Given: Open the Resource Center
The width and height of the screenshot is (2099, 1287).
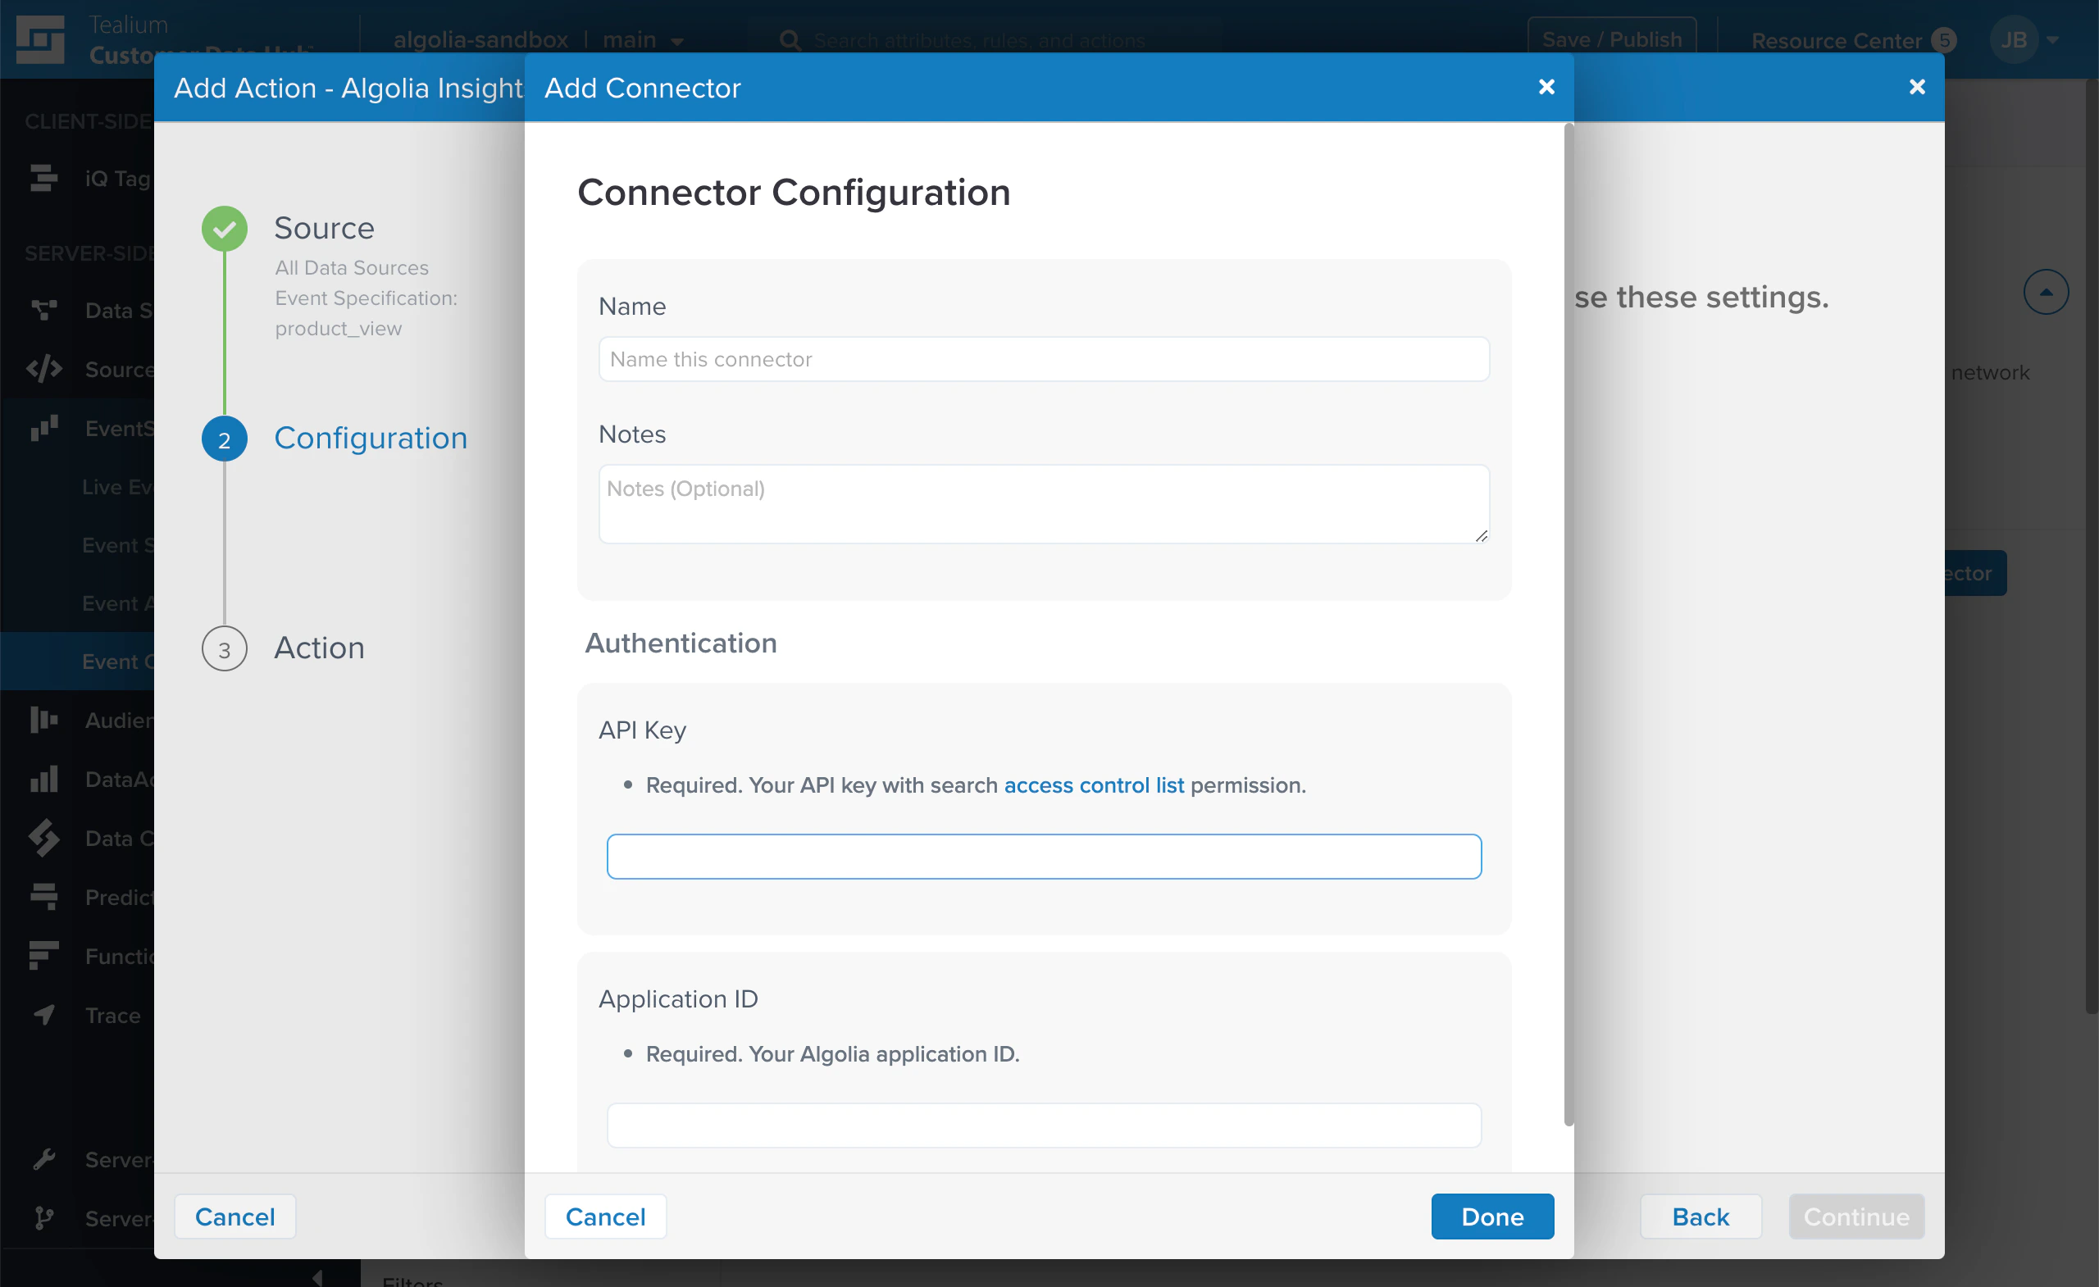Looking at the screenshot, I should tap(1837, 40).
